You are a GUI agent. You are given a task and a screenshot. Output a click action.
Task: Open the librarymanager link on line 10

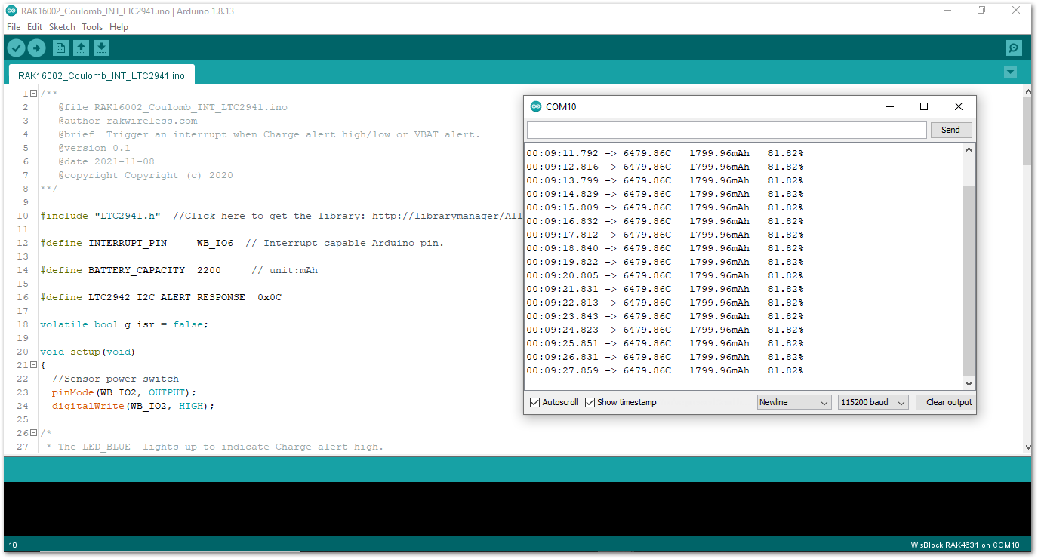pos(447,216)
